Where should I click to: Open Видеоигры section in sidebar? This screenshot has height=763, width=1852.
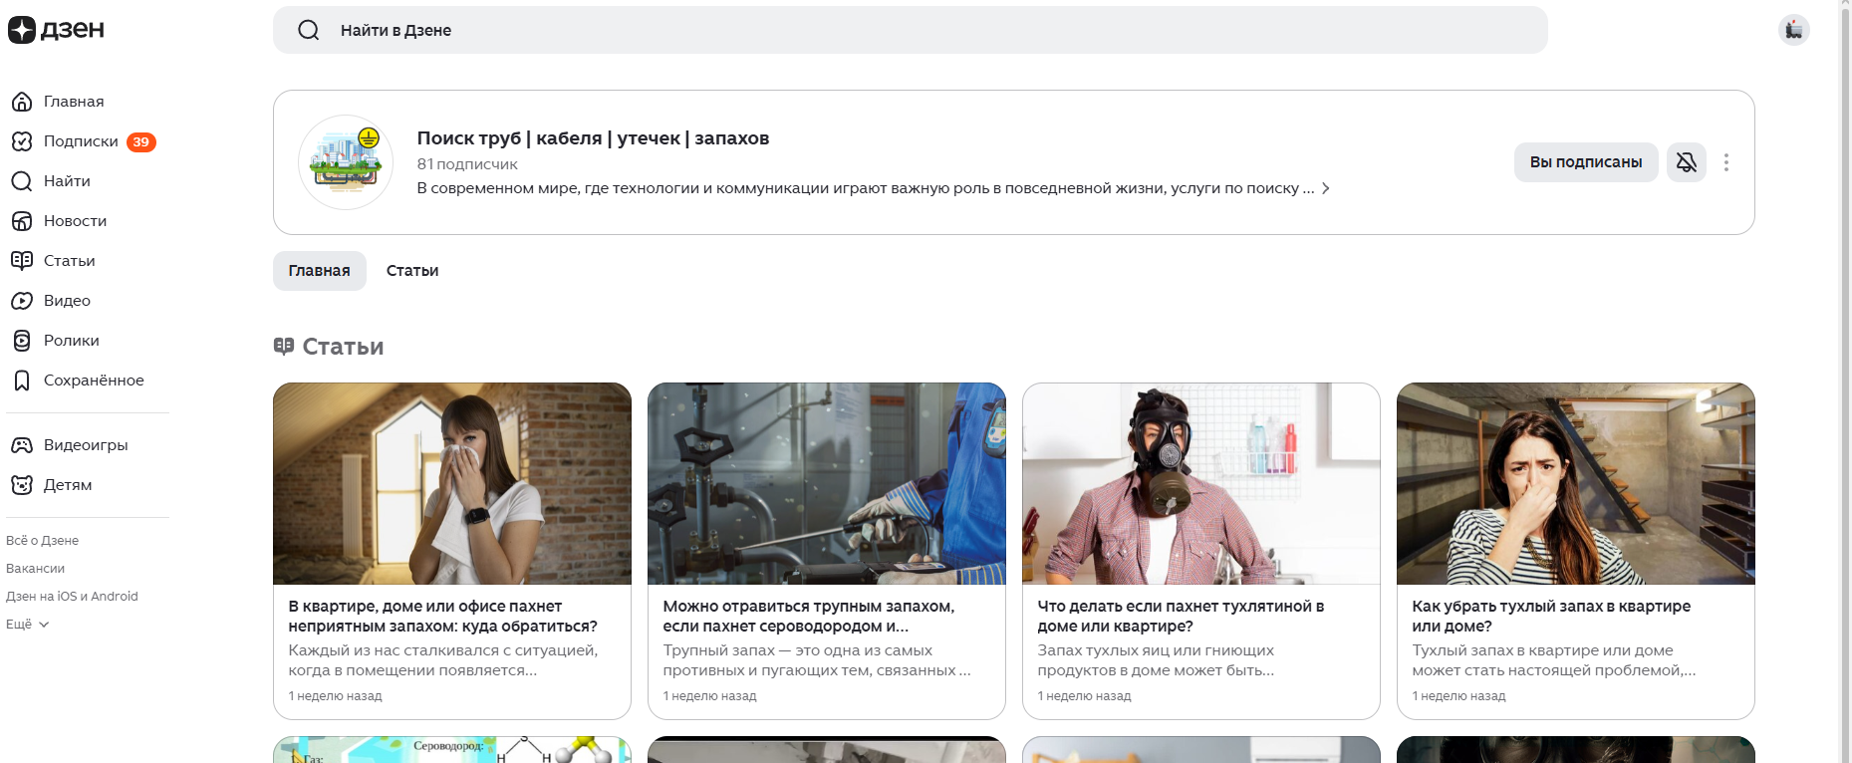pyautogui.click(x=85, y=445)
